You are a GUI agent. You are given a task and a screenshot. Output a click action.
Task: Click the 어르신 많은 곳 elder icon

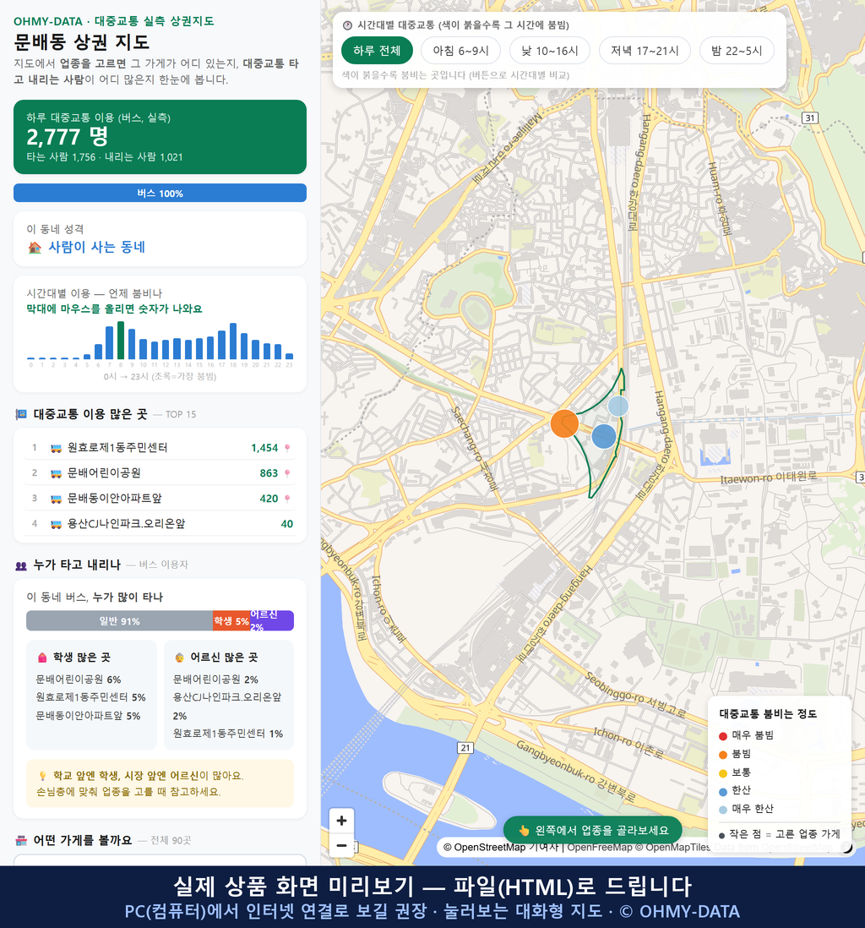click(179, 658)
